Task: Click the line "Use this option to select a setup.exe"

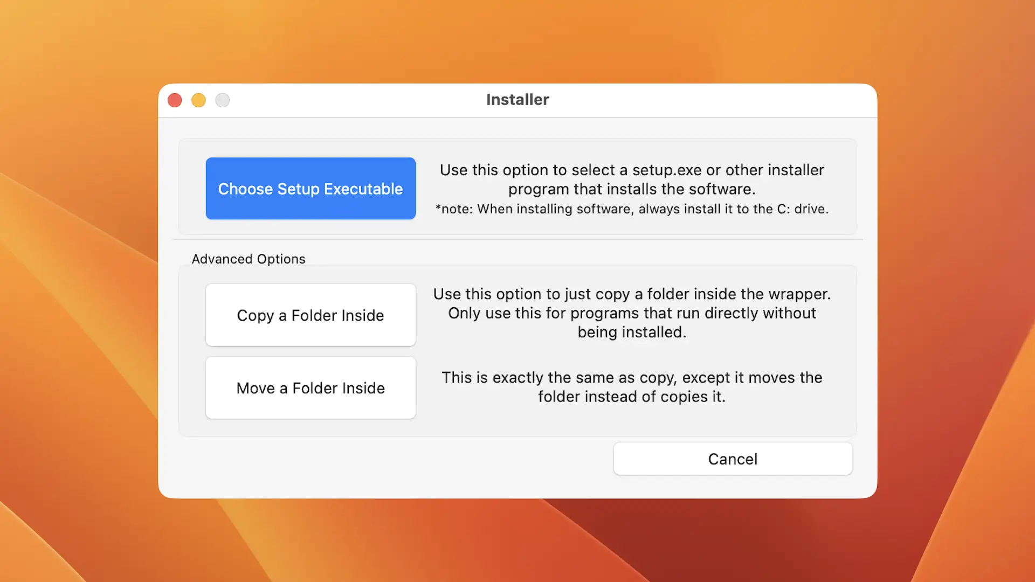Action: (632, 170)
